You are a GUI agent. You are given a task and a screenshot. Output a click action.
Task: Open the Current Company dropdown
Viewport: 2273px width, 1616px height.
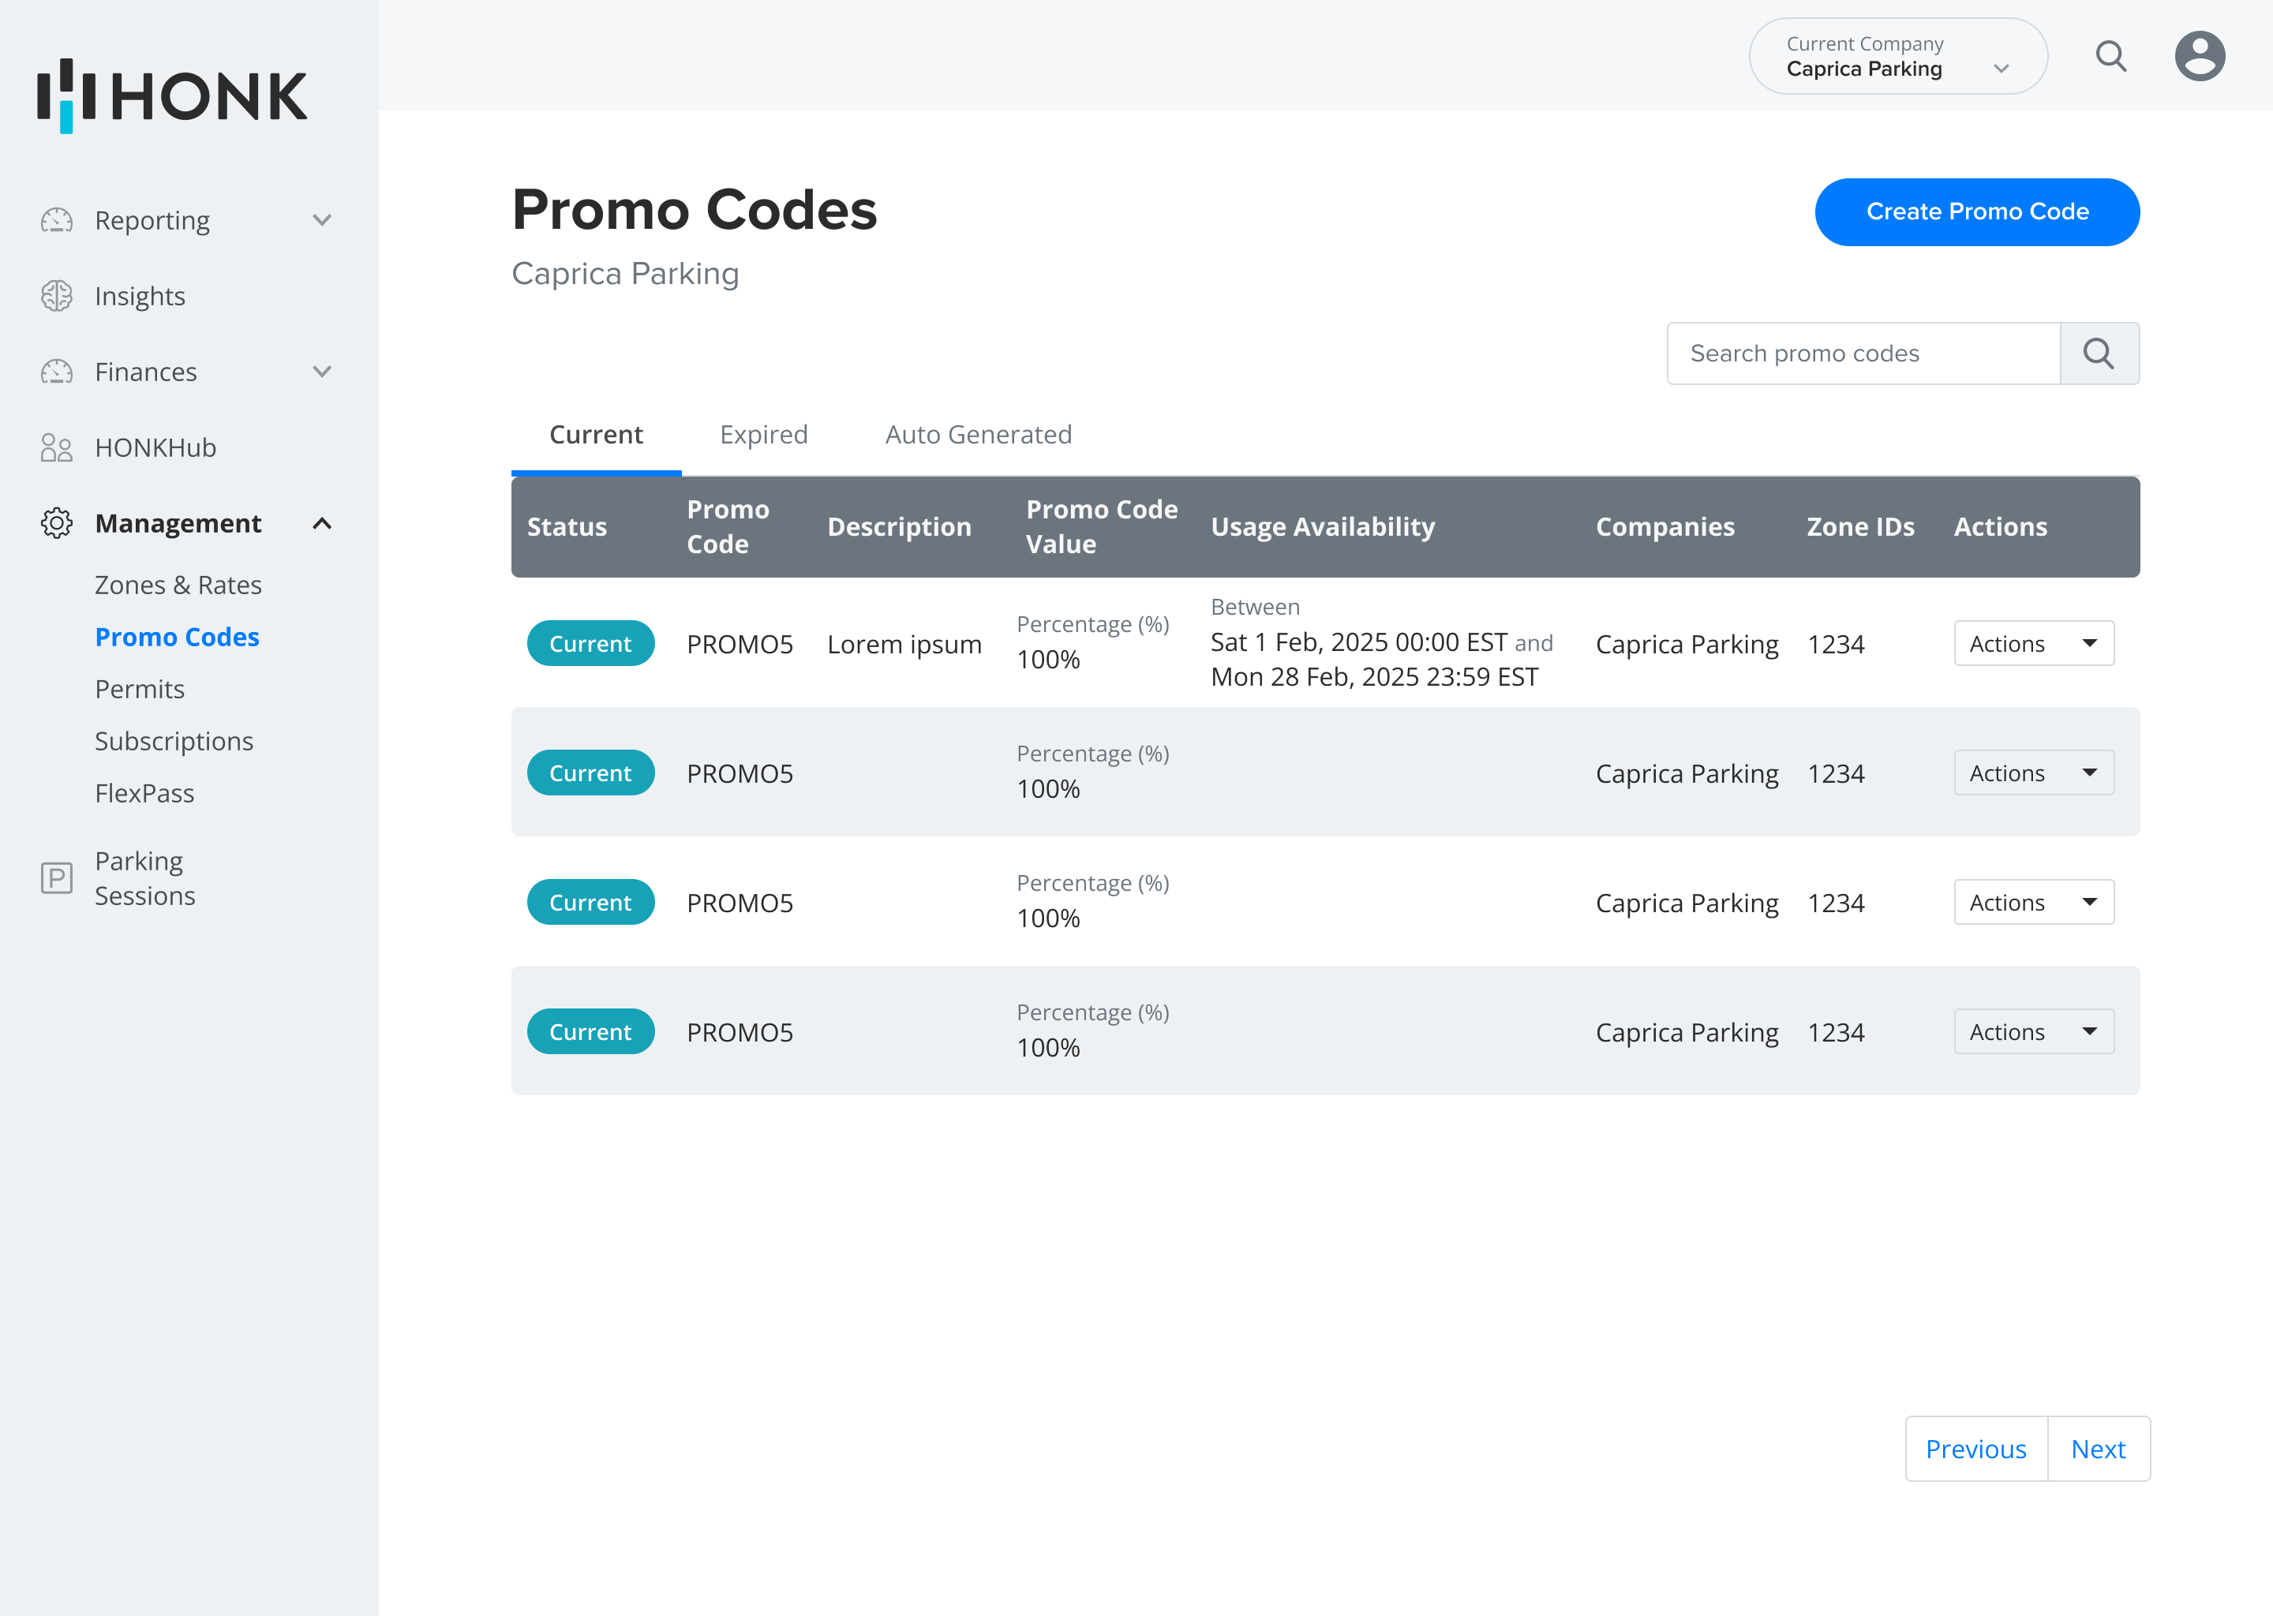coord(1897,57)
